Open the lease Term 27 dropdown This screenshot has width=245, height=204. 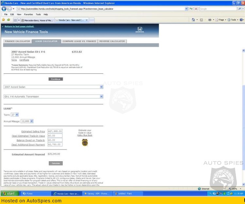(15, 115)
